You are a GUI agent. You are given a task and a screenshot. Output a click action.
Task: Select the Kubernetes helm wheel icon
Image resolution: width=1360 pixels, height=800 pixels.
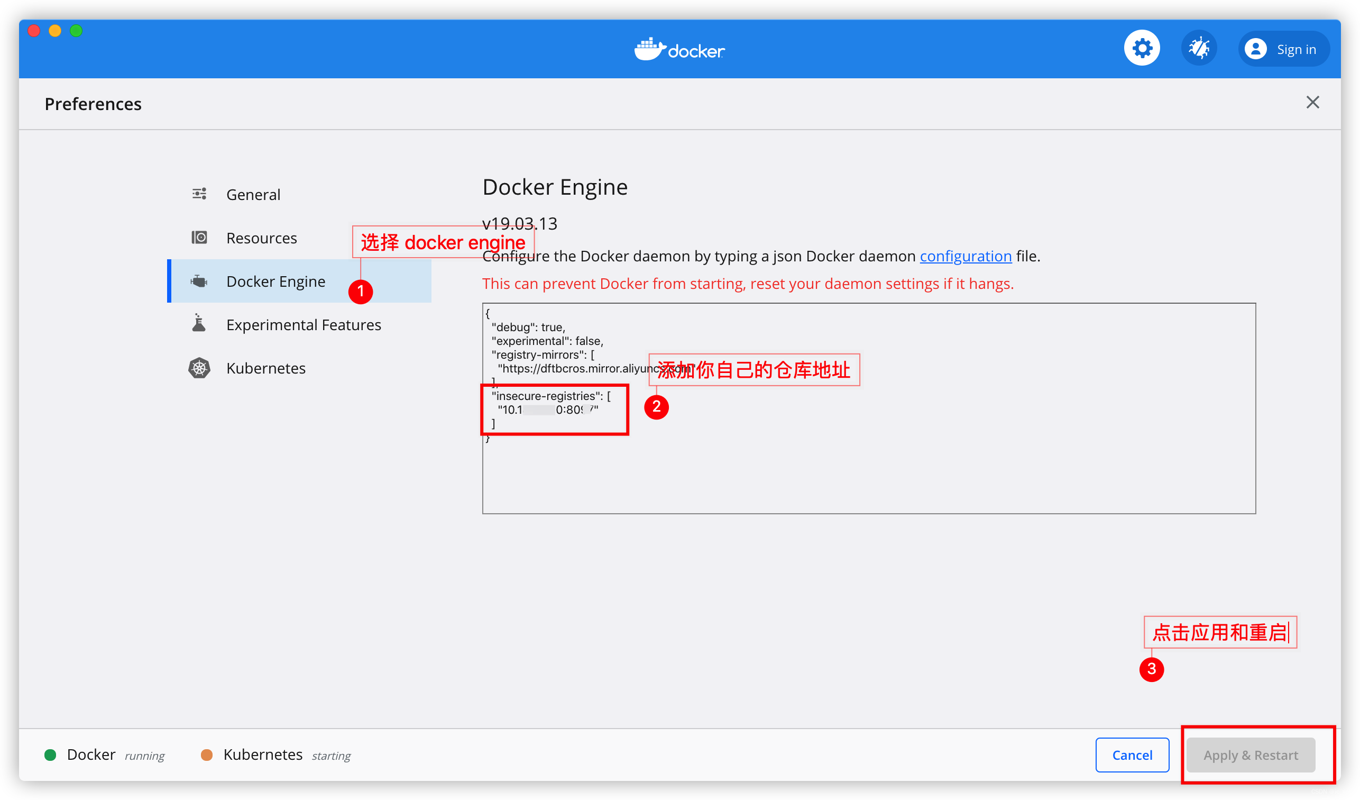point(199,368)
